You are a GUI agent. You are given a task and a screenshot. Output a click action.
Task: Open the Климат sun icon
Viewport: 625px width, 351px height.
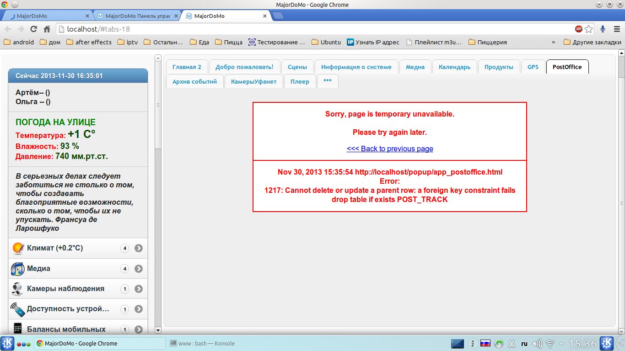[x=18, y=248]
